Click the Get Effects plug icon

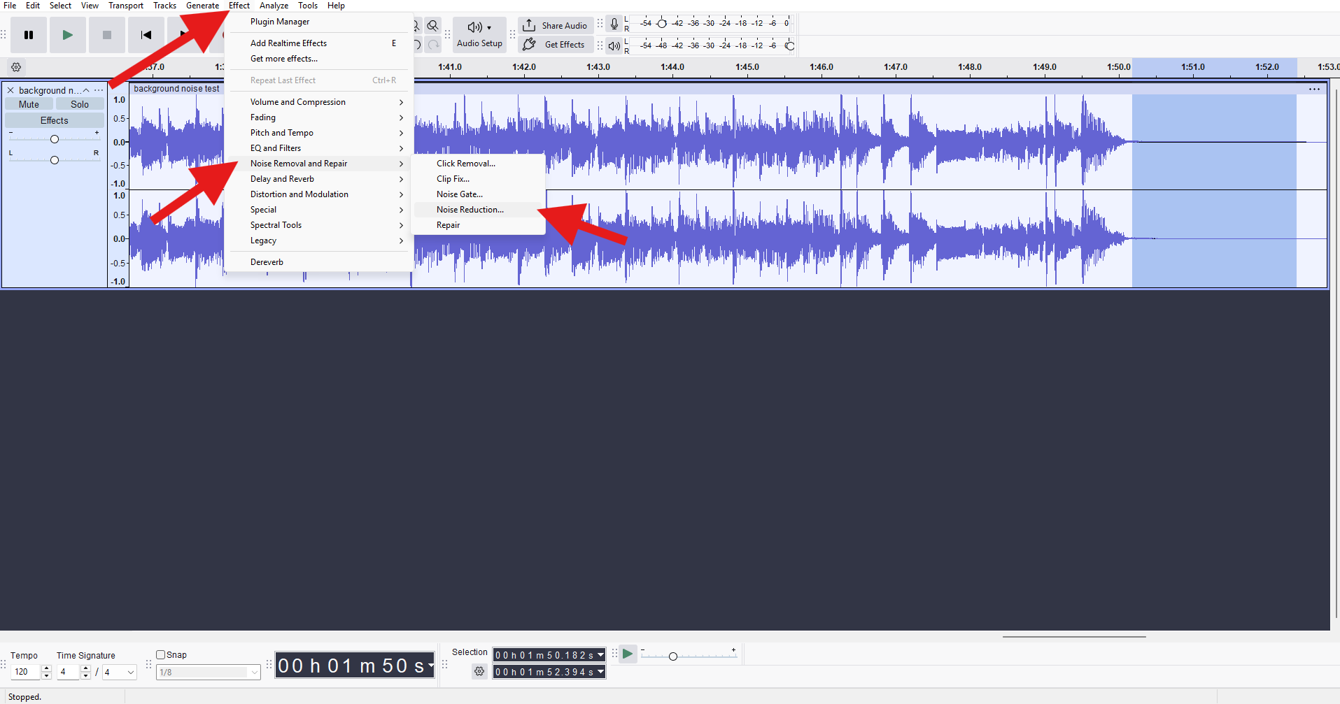530,44
